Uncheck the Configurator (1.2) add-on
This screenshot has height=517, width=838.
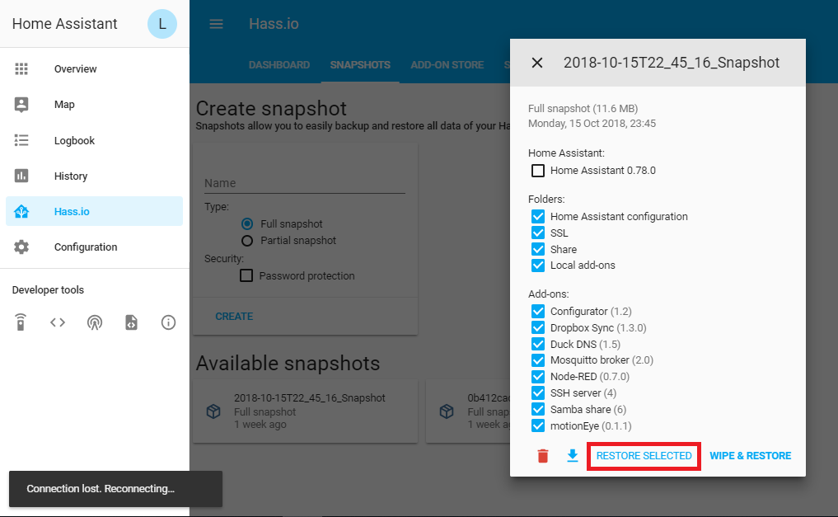coord(538,311)
